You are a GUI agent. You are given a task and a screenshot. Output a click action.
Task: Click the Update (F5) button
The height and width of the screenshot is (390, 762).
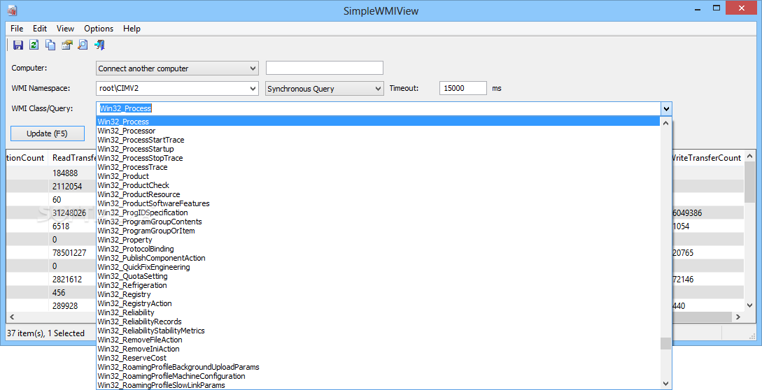tap(47, 133)
